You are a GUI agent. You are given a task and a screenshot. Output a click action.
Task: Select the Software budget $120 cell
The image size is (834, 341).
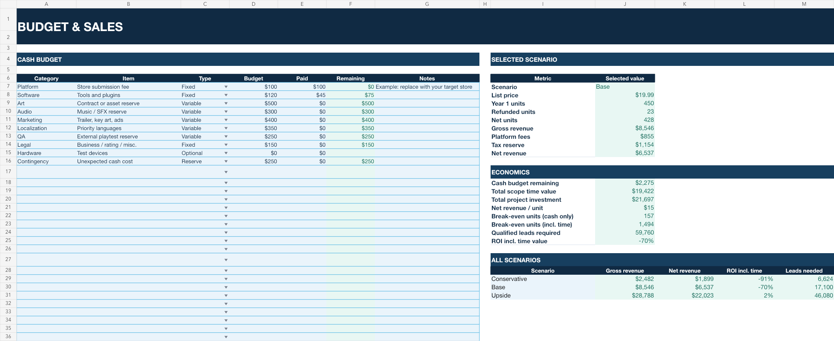click(x=253, y=95)
